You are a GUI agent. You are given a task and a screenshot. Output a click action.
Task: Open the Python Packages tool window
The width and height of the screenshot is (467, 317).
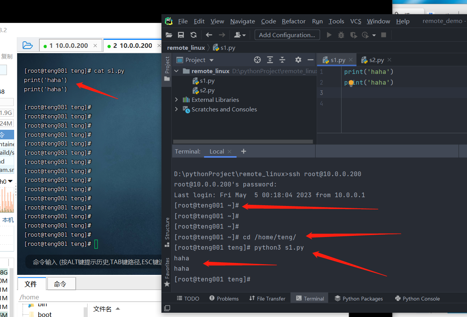358,298
